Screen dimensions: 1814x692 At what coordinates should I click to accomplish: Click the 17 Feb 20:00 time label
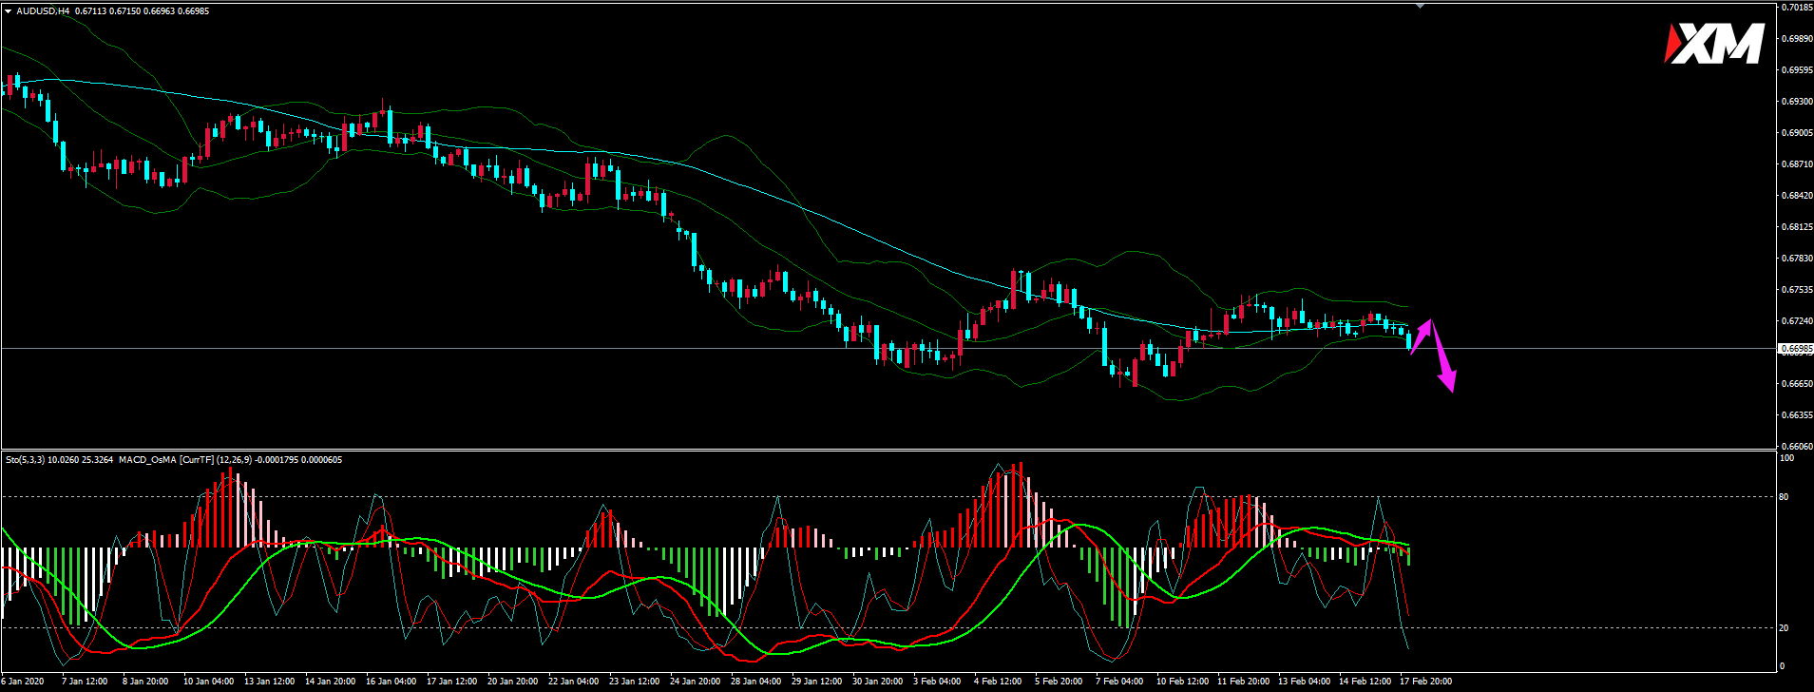(x=1424, y=682)
